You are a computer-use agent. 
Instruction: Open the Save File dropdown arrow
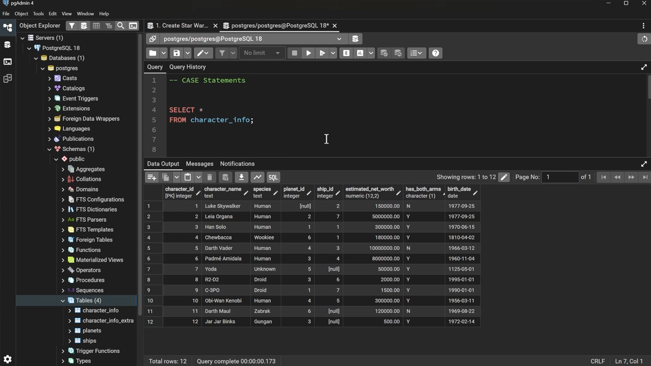pyautogui.click(x=188, y=53)
